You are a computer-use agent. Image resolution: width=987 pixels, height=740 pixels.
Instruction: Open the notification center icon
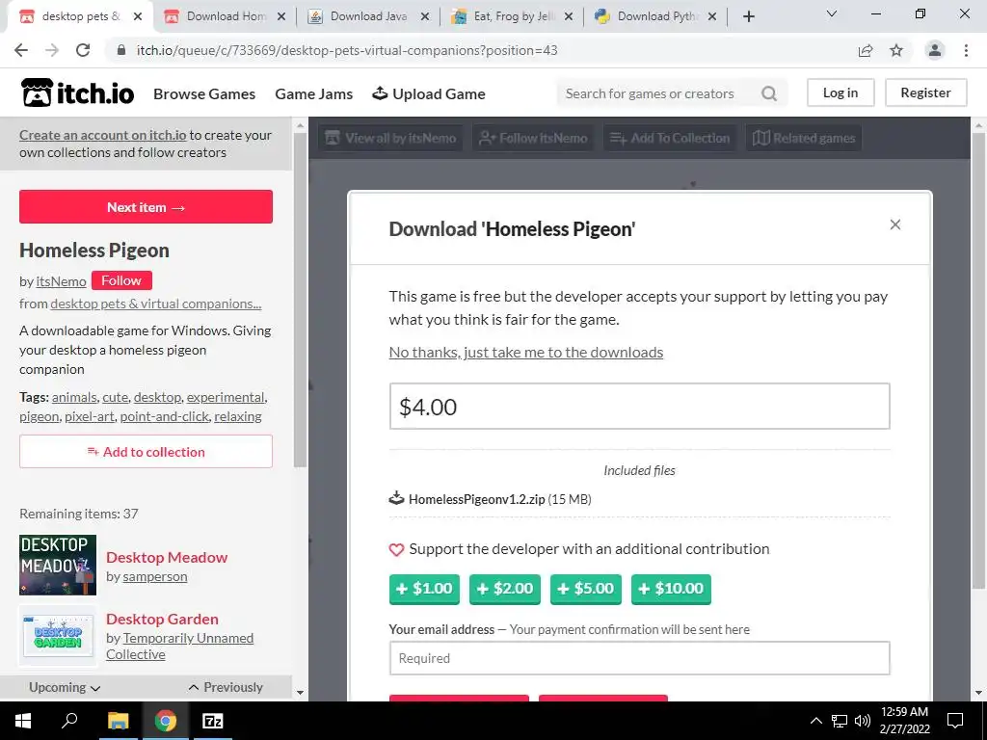pos(955,721)
